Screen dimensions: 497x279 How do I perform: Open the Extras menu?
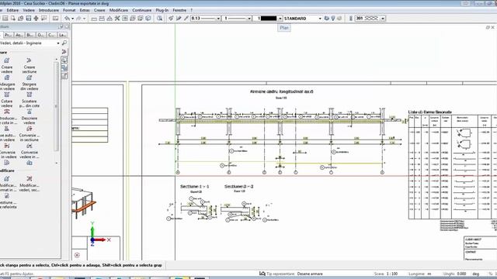coord(85,10)
